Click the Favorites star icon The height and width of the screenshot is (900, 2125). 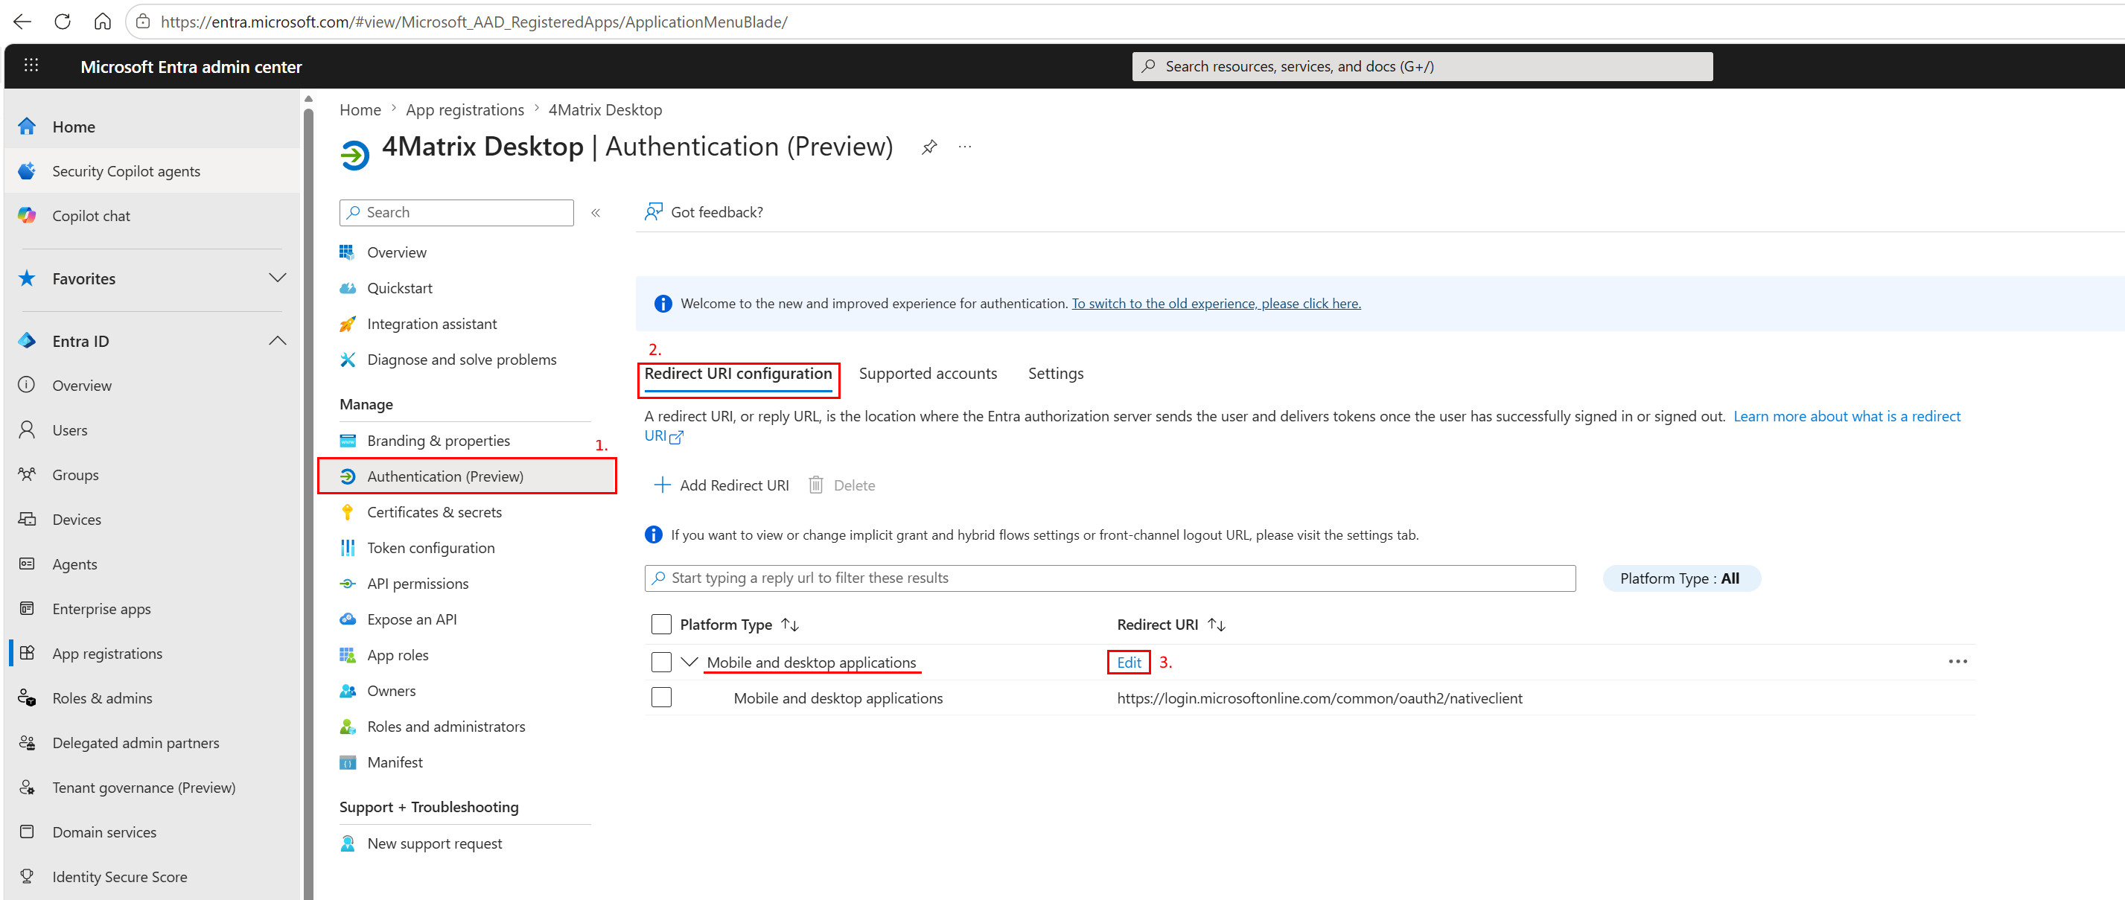coord(28,278)
